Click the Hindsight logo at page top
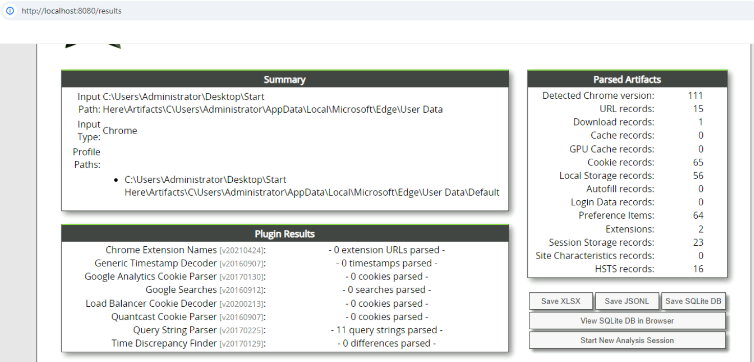This screenshot has height=362, width=754. (x=93, y=46)
